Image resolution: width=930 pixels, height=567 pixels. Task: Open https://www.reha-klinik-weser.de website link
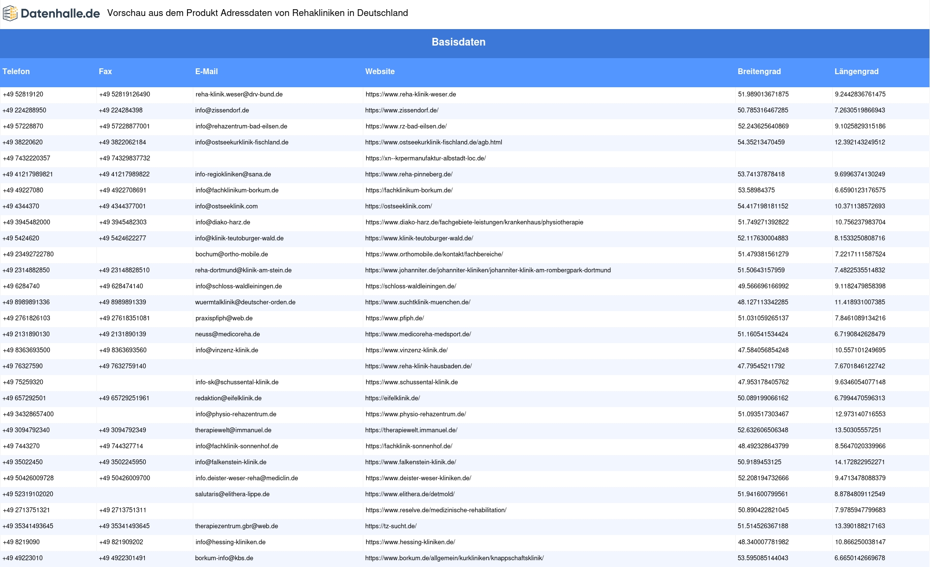[x=411, y=94]
